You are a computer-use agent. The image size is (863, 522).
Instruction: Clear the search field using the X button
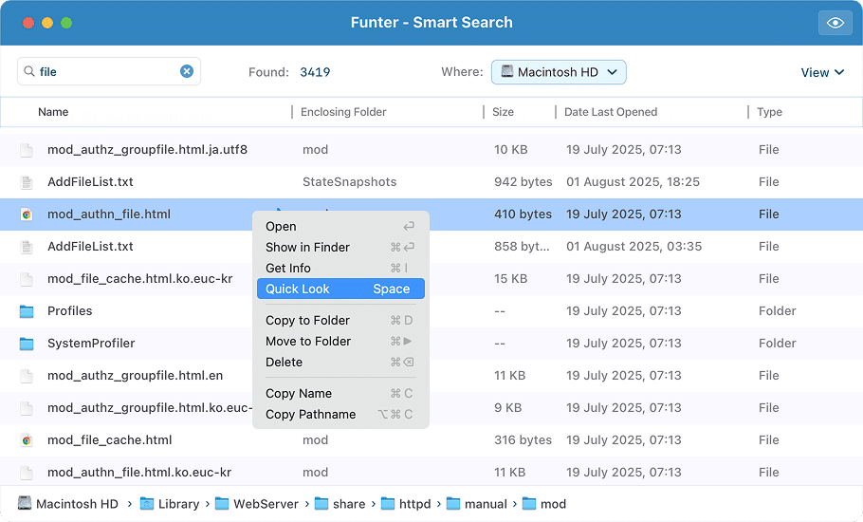click(187, 71)
